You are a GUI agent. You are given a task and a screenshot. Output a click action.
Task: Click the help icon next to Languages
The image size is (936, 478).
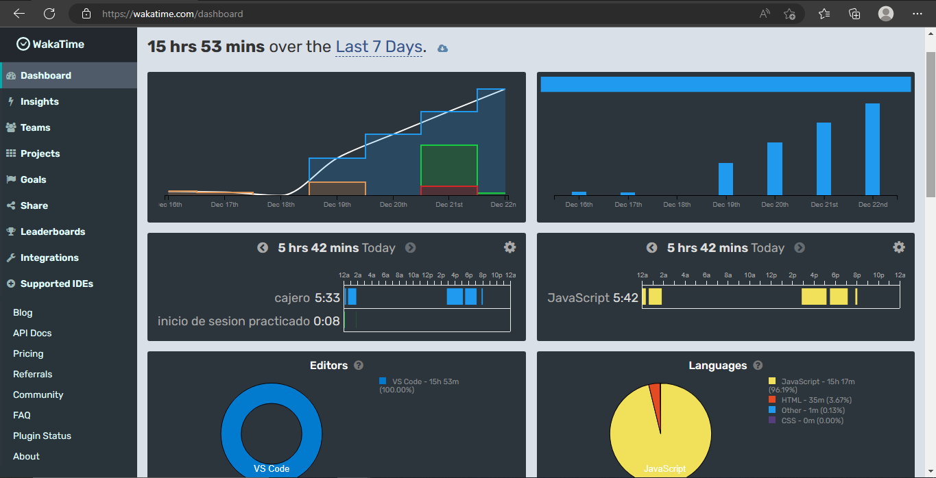758,365
